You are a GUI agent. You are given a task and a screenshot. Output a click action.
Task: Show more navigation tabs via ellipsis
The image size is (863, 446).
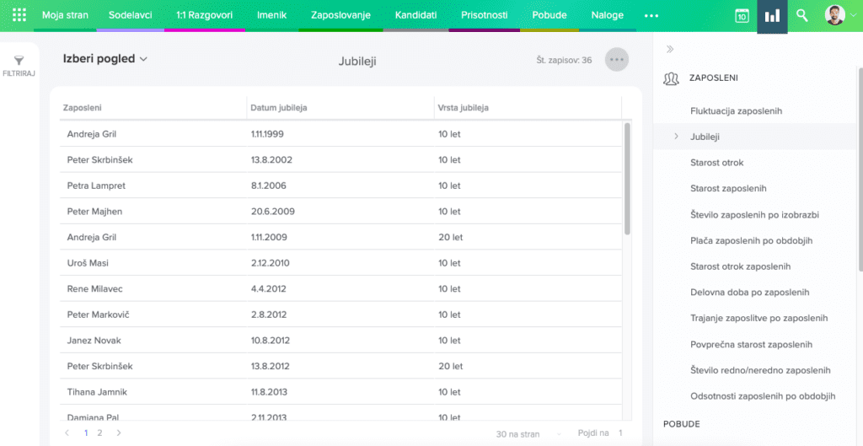tap(651, 15)
